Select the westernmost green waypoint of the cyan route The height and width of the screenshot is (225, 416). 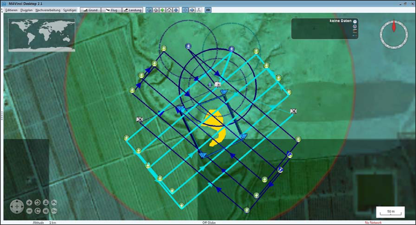click(x=126, y=138)
